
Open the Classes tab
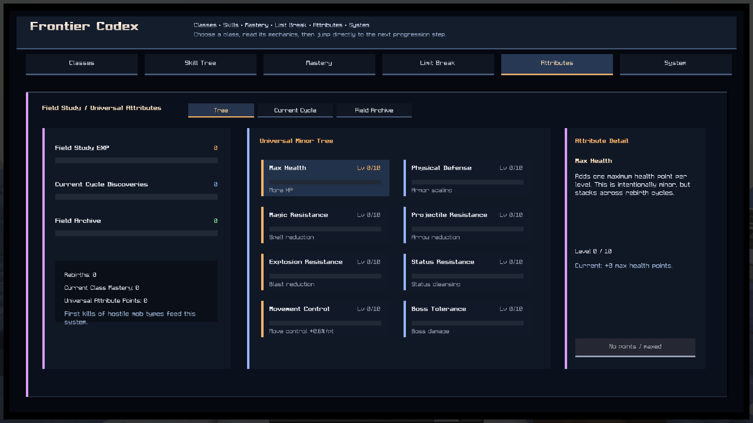pyautogui.click(x=82, y=64)
